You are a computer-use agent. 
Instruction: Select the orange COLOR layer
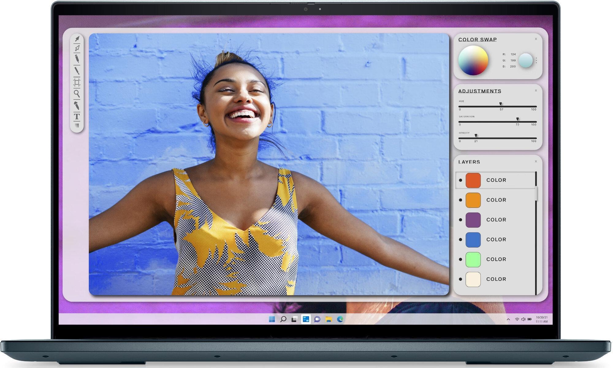click(496, 200)
